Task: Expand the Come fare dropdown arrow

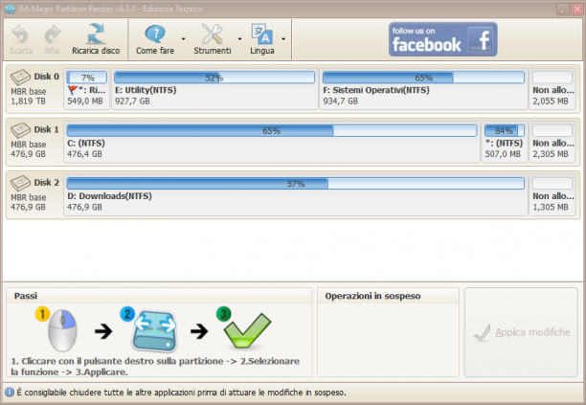Action: [183, 39]
